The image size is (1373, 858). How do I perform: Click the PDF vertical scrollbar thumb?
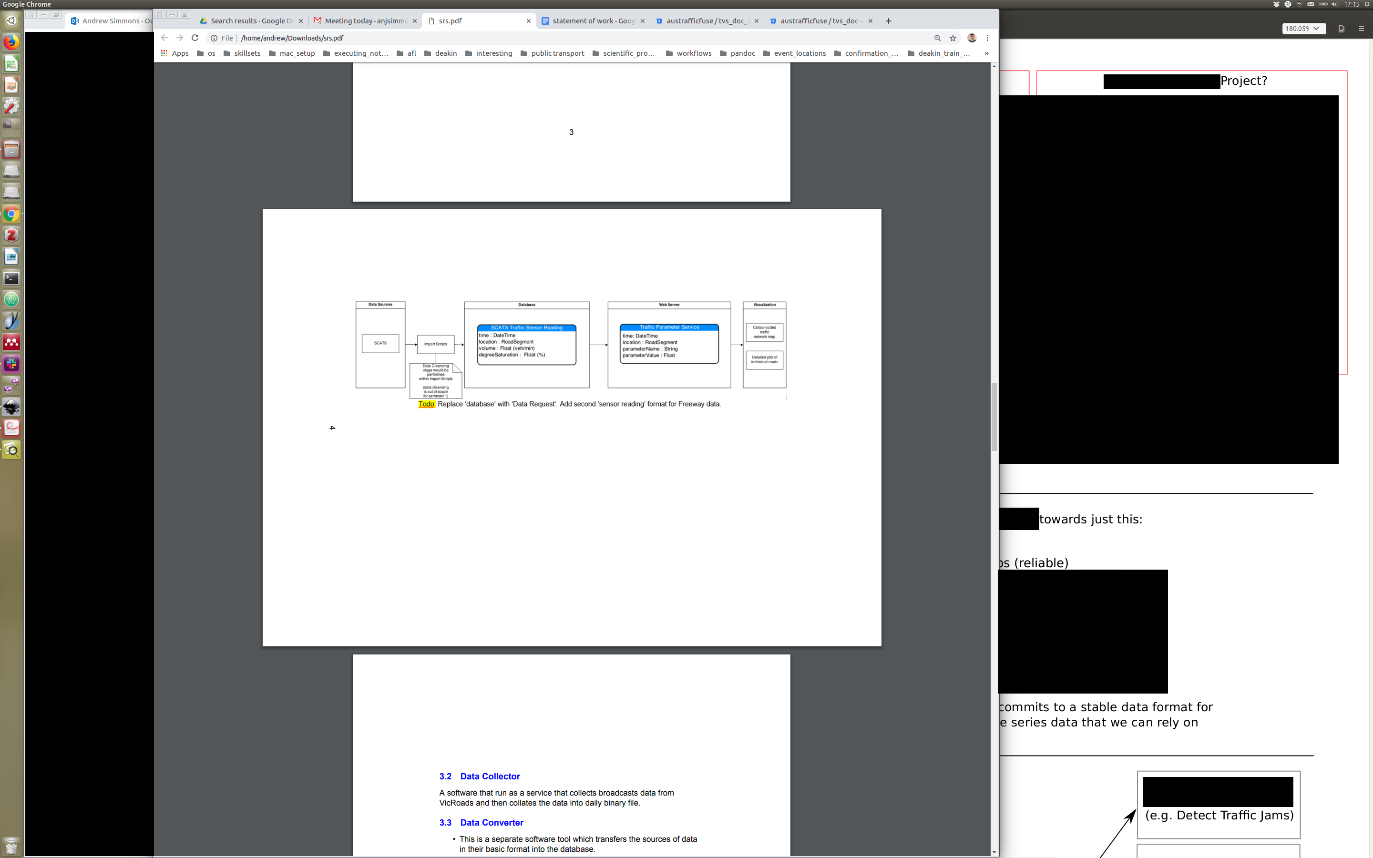point(994,417)
